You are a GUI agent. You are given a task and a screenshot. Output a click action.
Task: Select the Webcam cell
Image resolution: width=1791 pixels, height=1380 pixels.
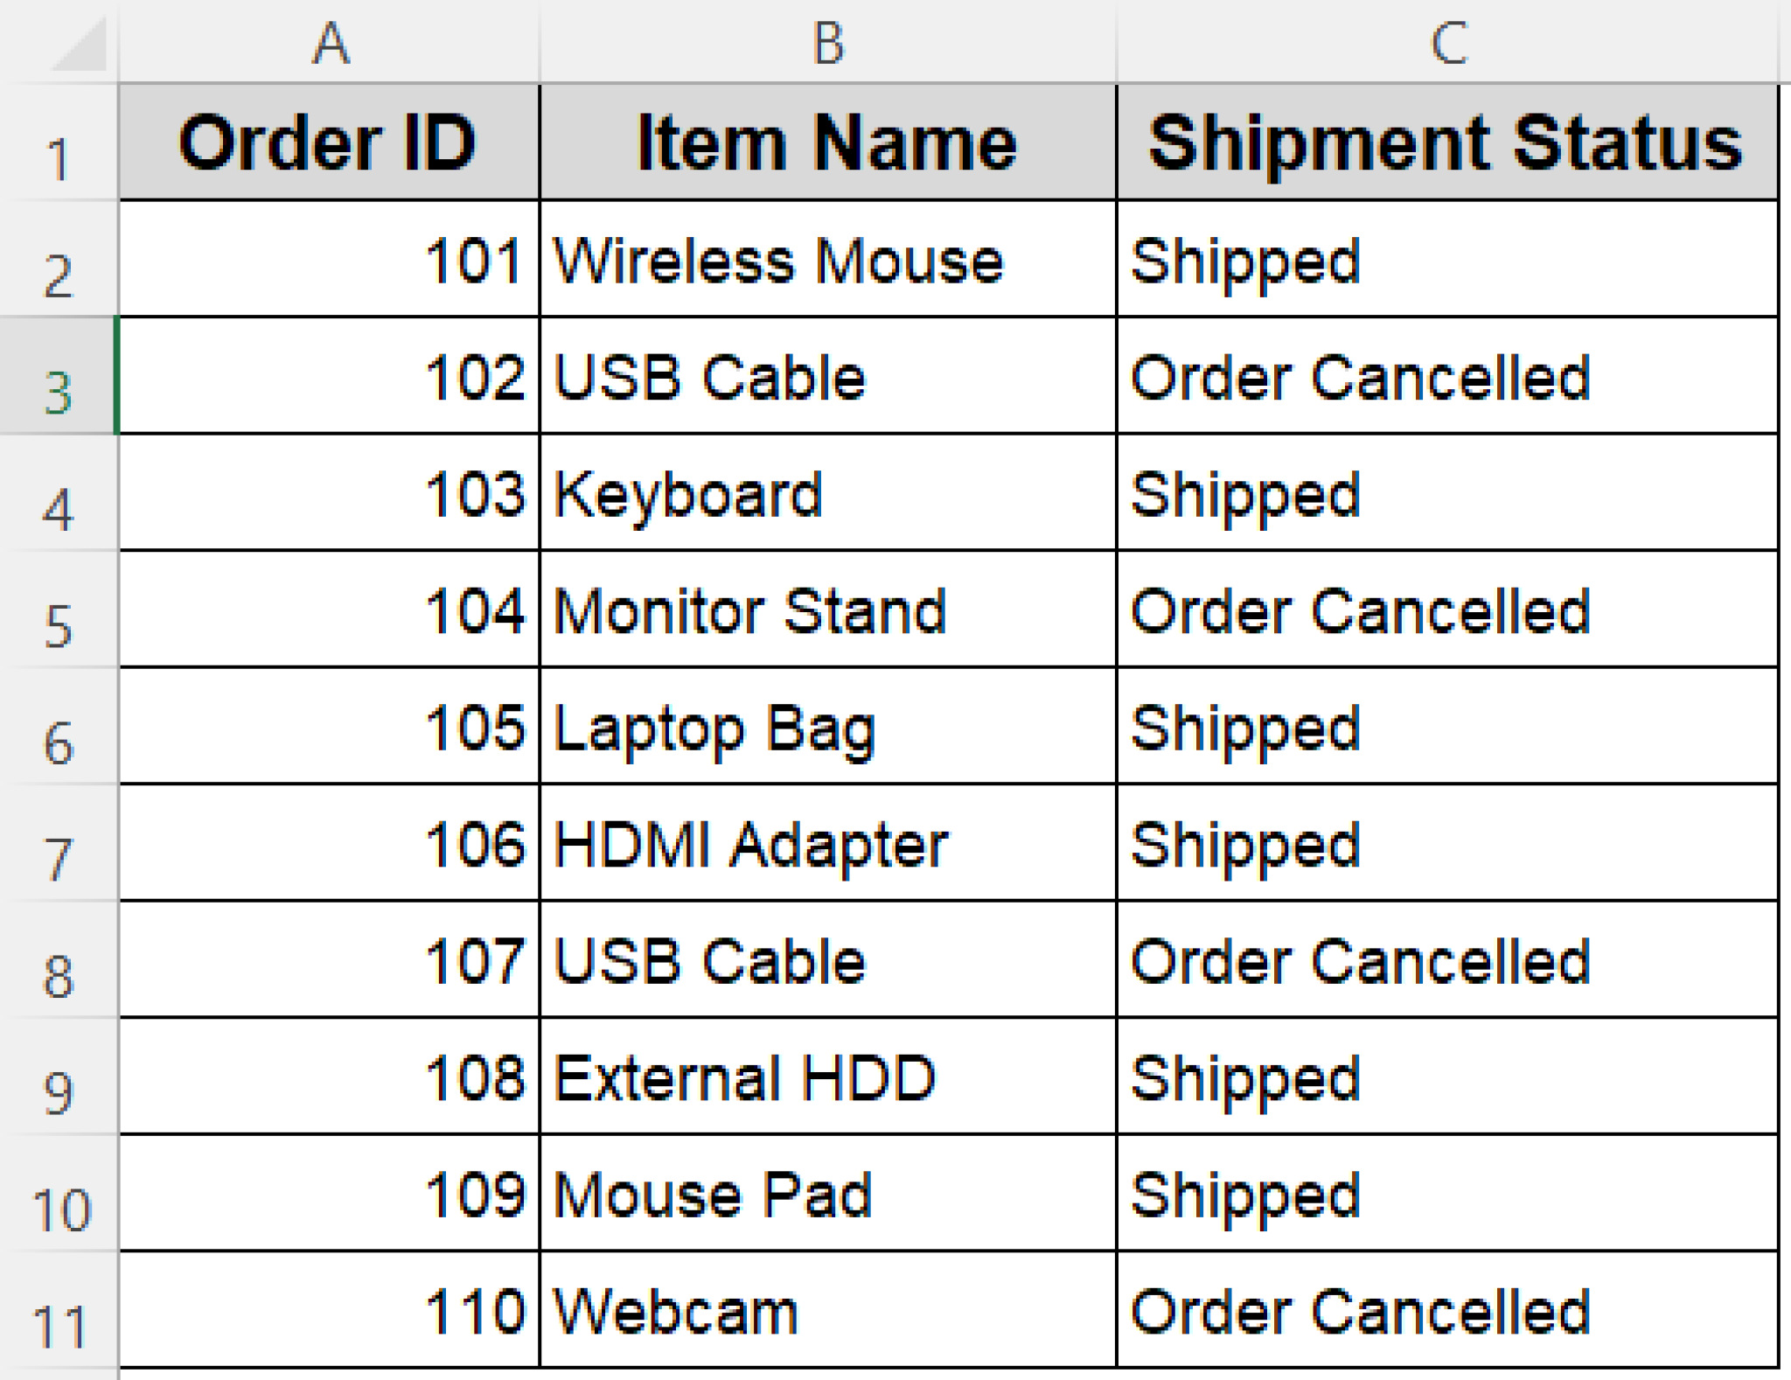pos(828,1311)
